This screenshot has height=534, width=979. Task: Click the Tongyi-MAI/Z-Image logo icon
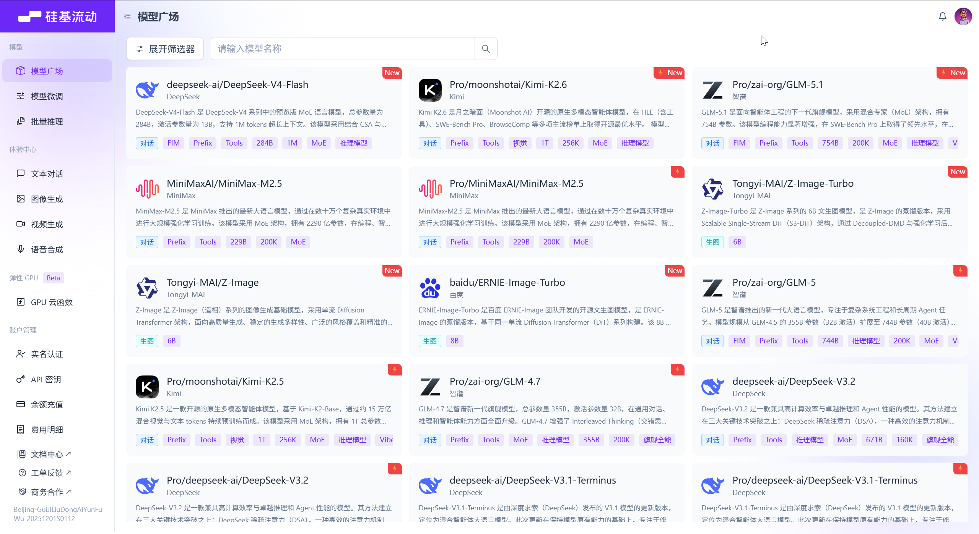pyautogui.click(x=147, y=288)
